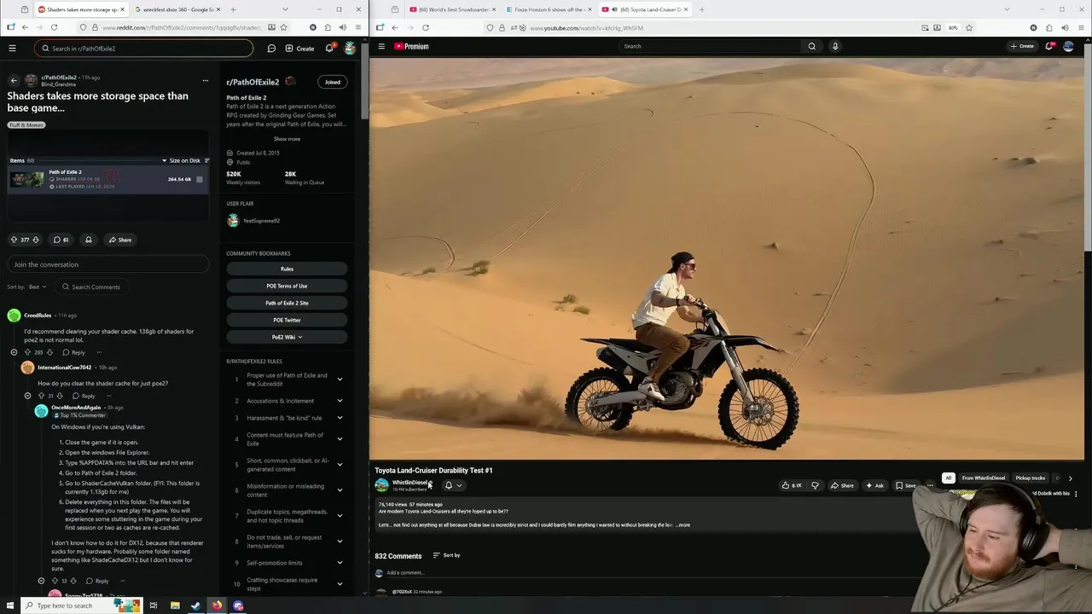Viewport: 1092px width, 614px height.
Task: Switch to World's Best Snowboarder tab
Action: point(451,9)
